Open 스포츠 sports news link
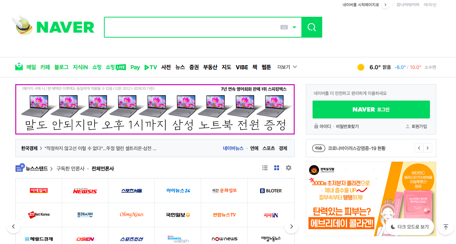456x244 pixels. pyautogui.click(x=269, y=148)
